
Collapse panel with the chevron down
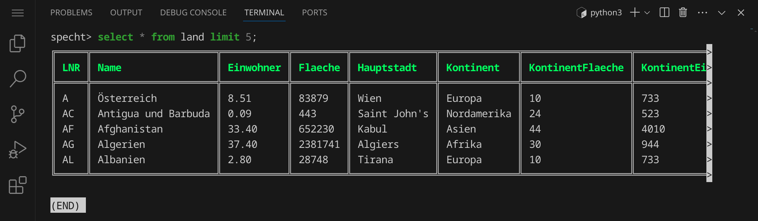click(x=721, y=13)
